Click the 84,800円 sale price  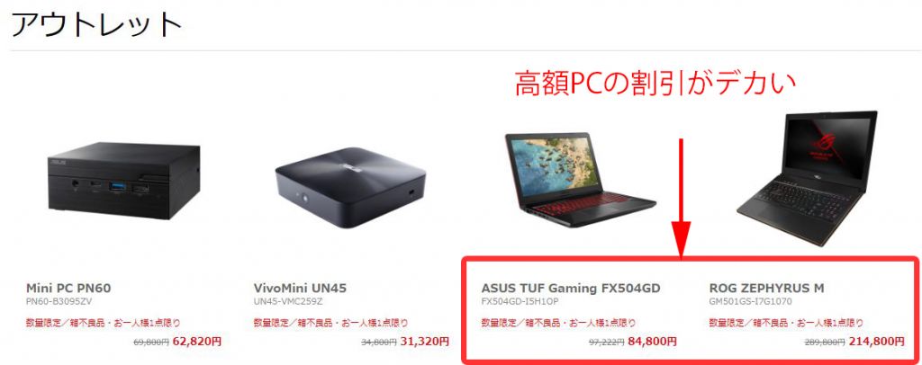coord(652,341)
